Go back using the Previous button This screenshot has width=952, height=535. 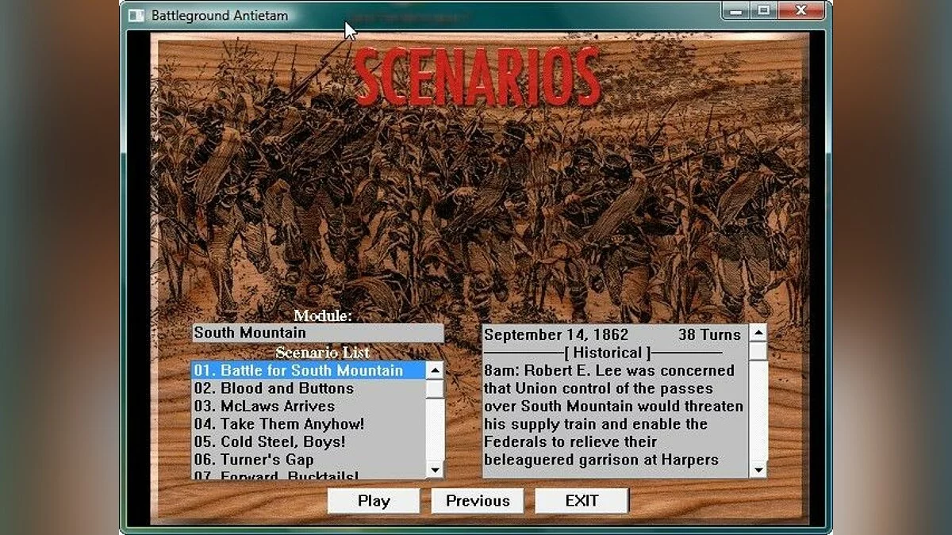point(478,501)
